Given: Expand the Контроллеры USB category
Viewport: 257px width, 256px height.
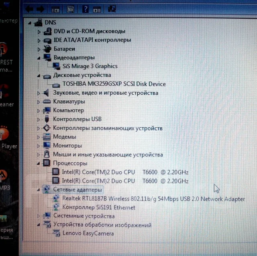Looking at the screenshot, I should point(39,120).
